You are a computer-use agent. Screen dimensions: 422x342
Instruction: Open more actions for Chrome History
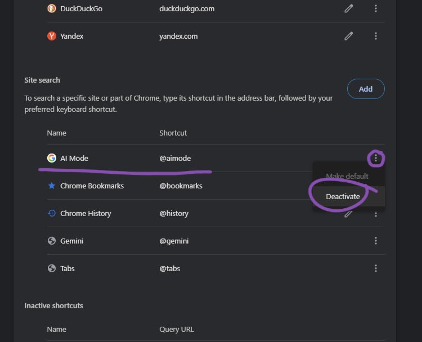point(376,214)
